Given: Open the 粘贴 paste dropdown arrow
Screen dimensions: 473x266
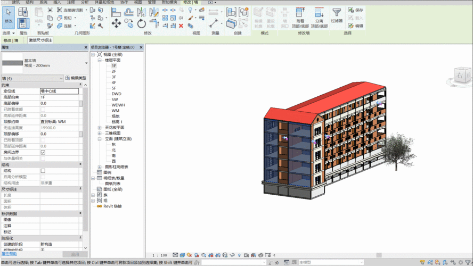Looking at the screenshot, I should (x=38, y=25).
